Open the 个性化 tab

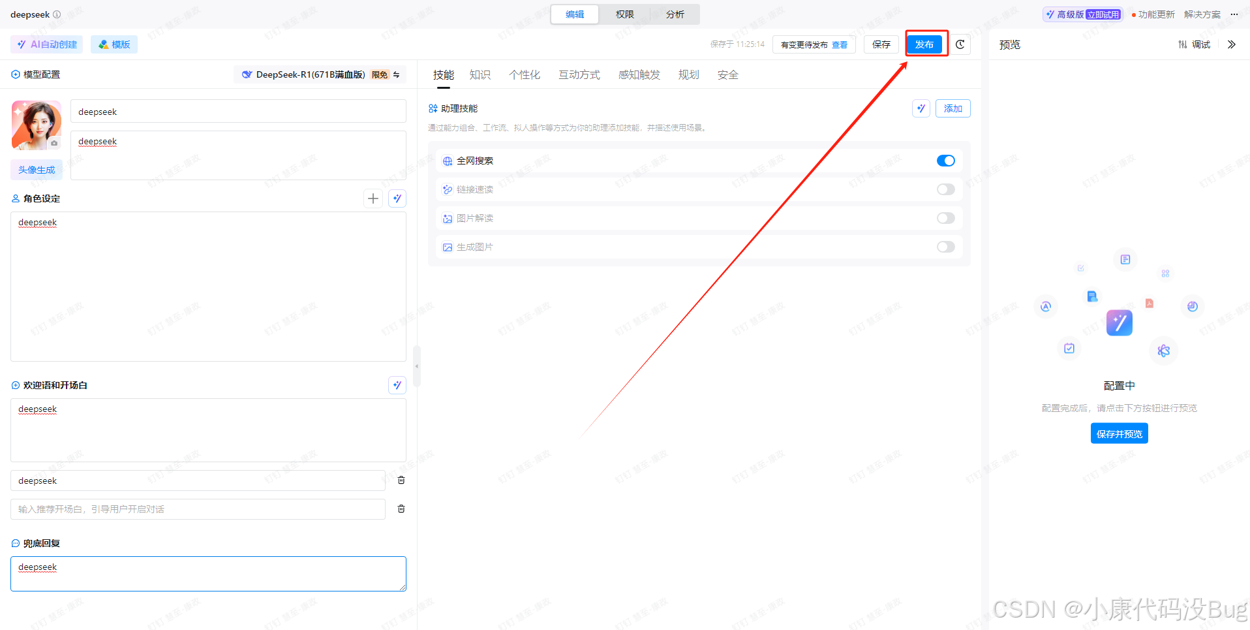pos(525,75)
